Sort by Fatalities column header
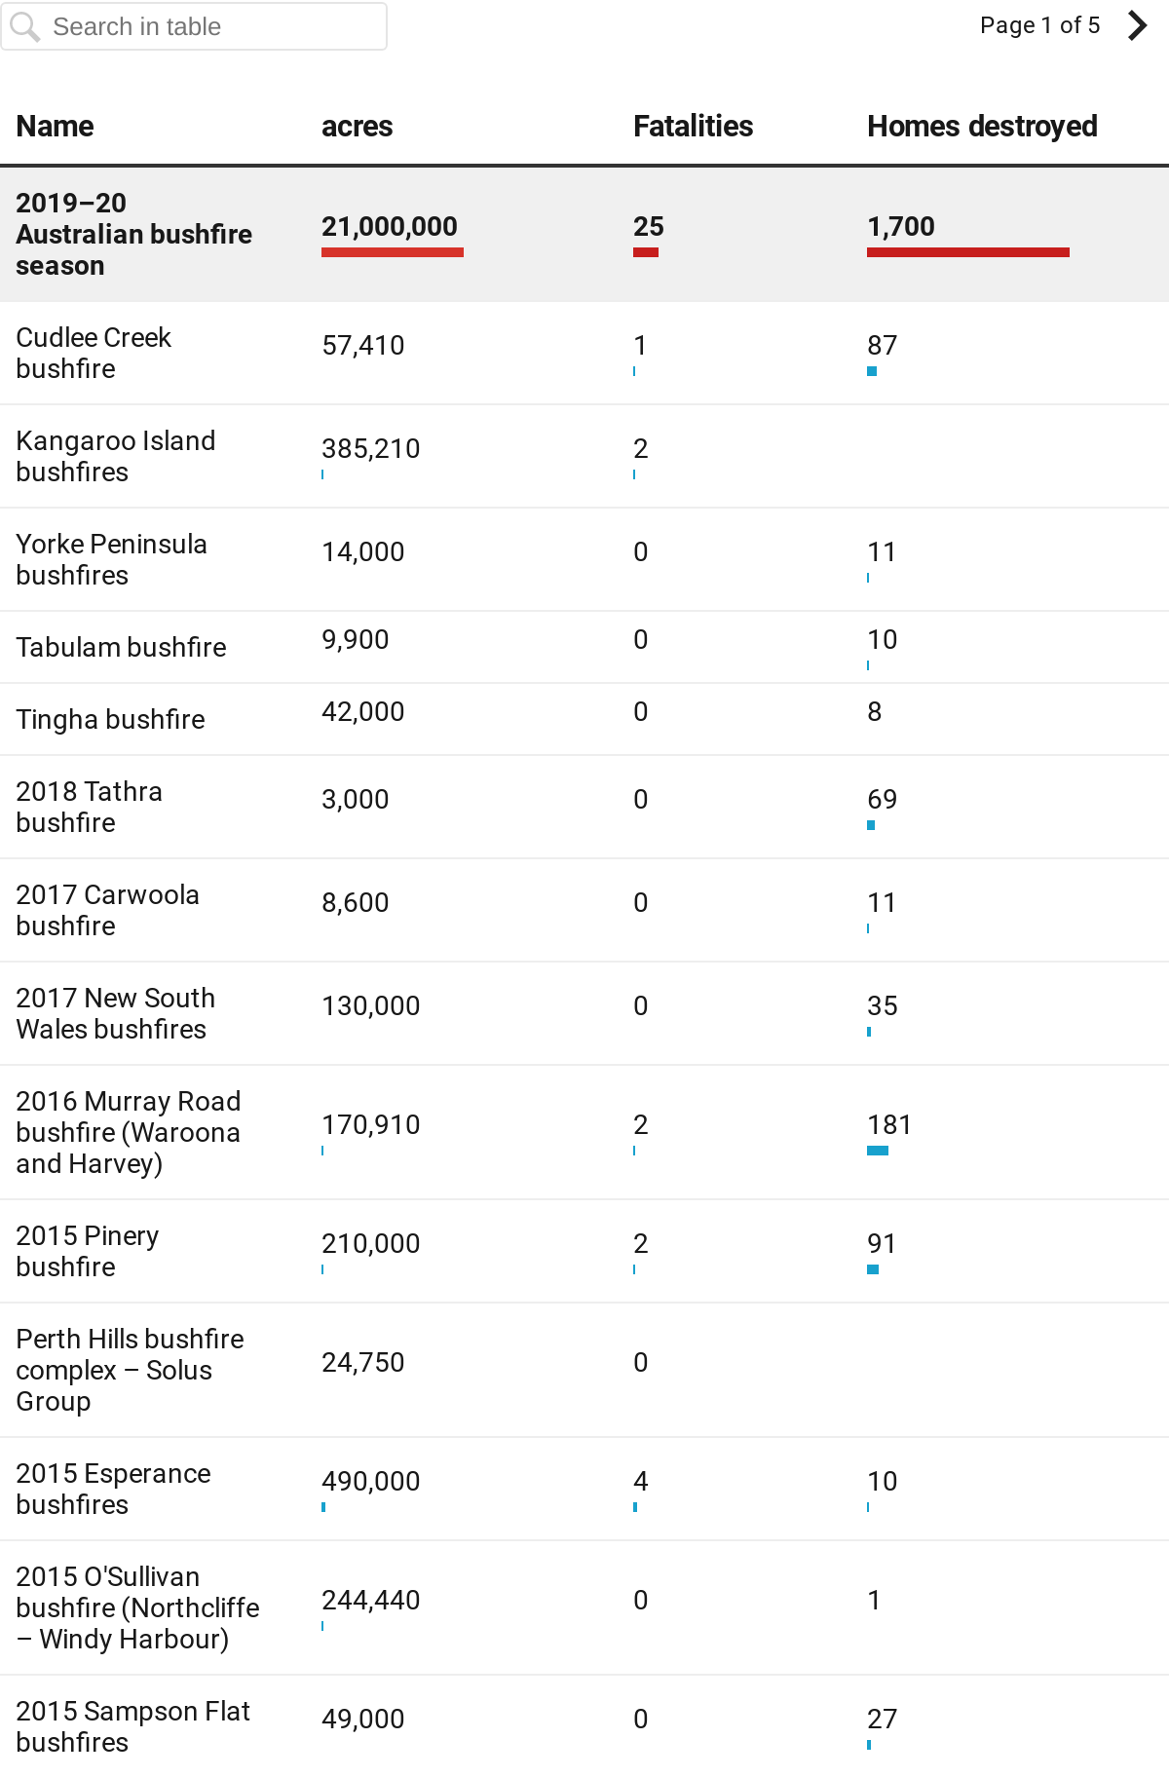 pos(693,126)
